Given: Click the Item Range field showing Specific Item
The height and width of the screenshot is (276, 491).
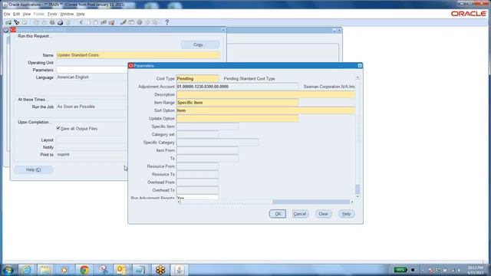Looking at the screenshot, I should [x=237, y=102].
